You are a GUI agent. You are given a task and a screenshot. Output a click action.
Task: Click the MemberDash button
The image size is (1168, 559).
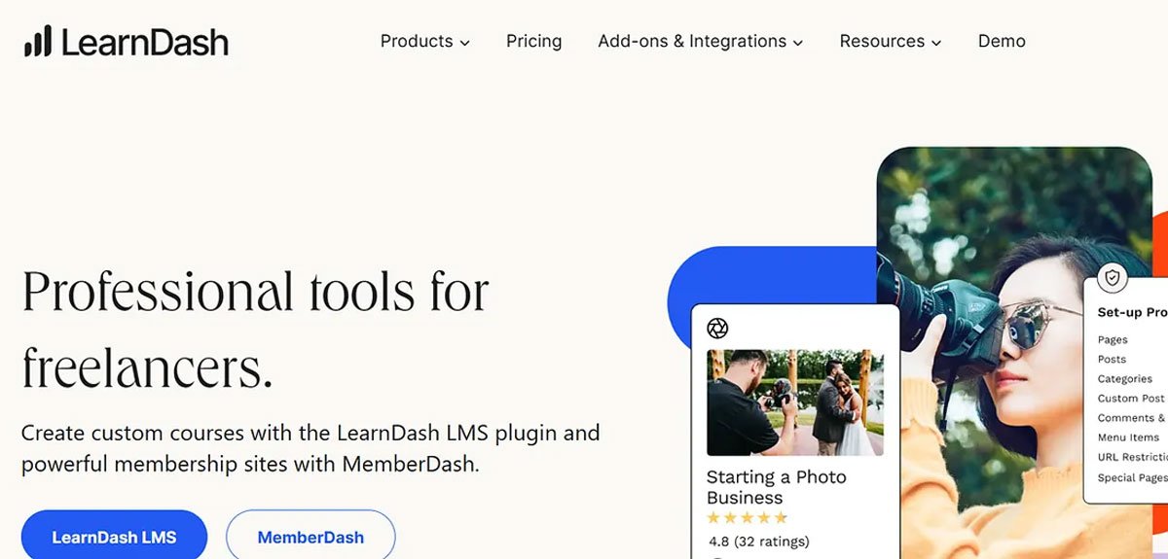[x=310, y=537]
